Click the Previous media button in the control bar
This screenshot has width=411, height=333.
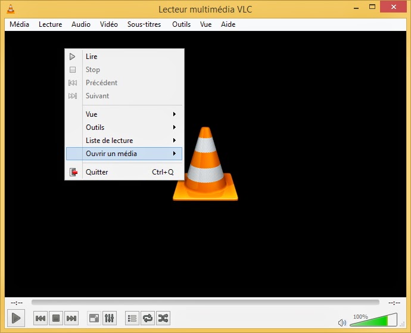(41, 318)
